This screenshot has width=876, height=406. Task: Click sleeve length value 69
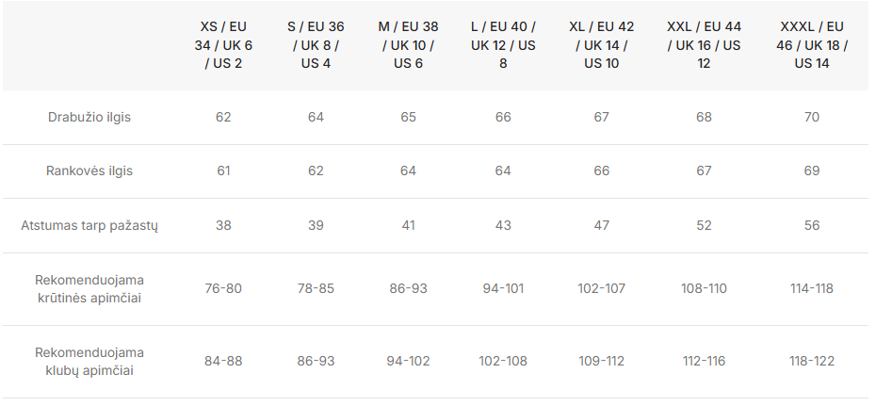812,171
